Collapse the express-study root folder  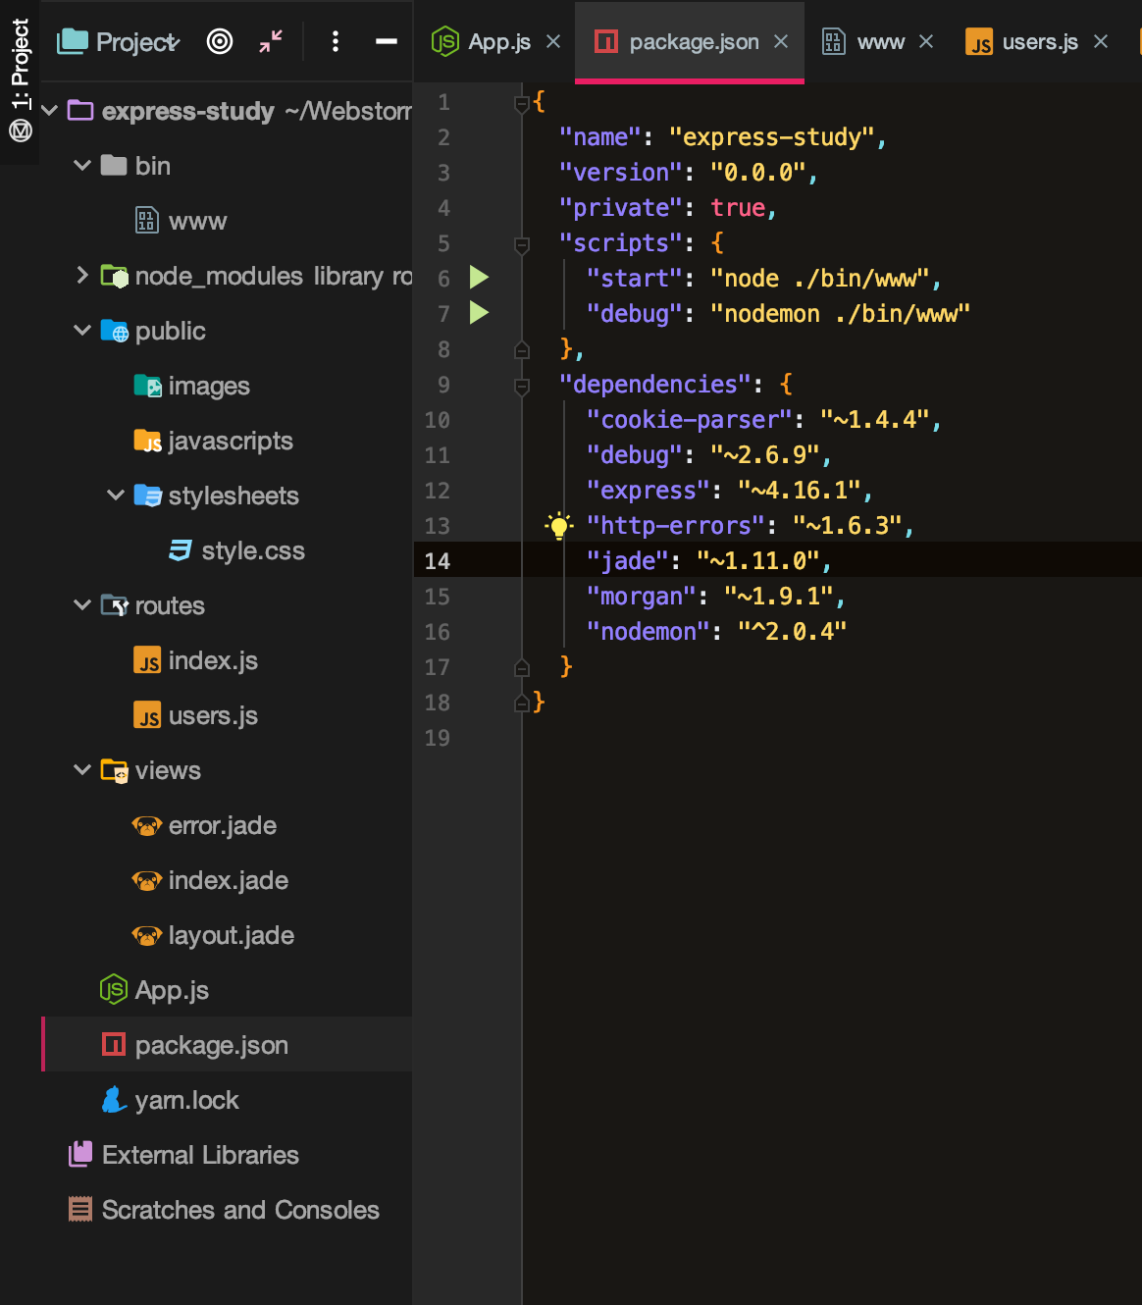tap(49, 111)
